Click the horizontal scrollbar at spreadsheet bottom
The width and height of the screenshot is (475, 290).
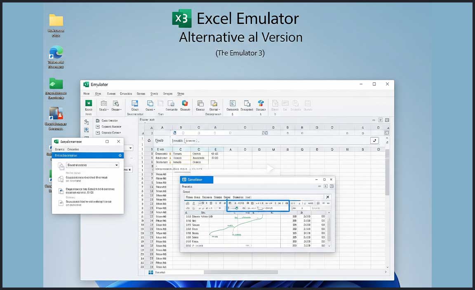[x=240, y=272]
